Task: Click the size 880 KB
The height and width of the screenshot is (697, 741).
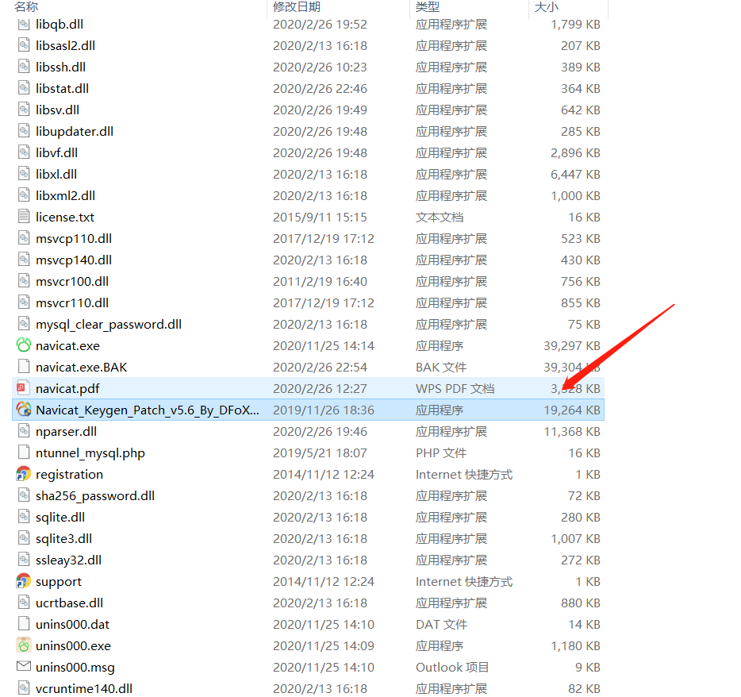Action: 580,603
